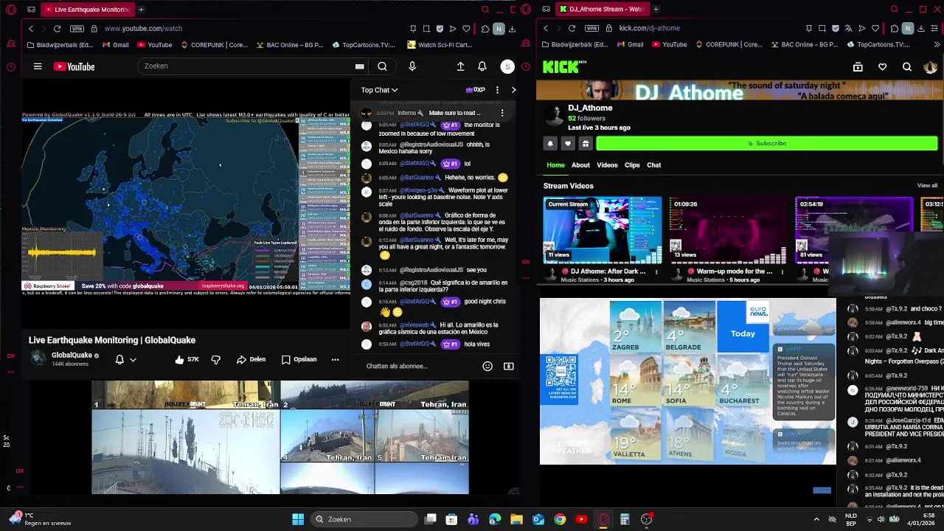Click the taskbar Zoeken search box
This screenshot has width=944, height=531.
(364, 519)
